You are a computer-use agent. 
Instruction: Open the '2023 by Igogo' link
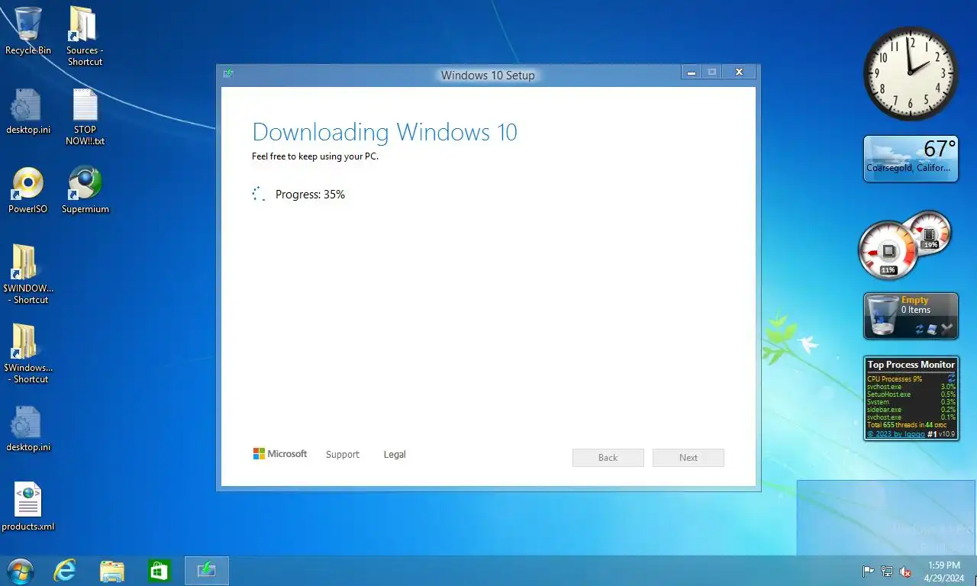(896, 434)
